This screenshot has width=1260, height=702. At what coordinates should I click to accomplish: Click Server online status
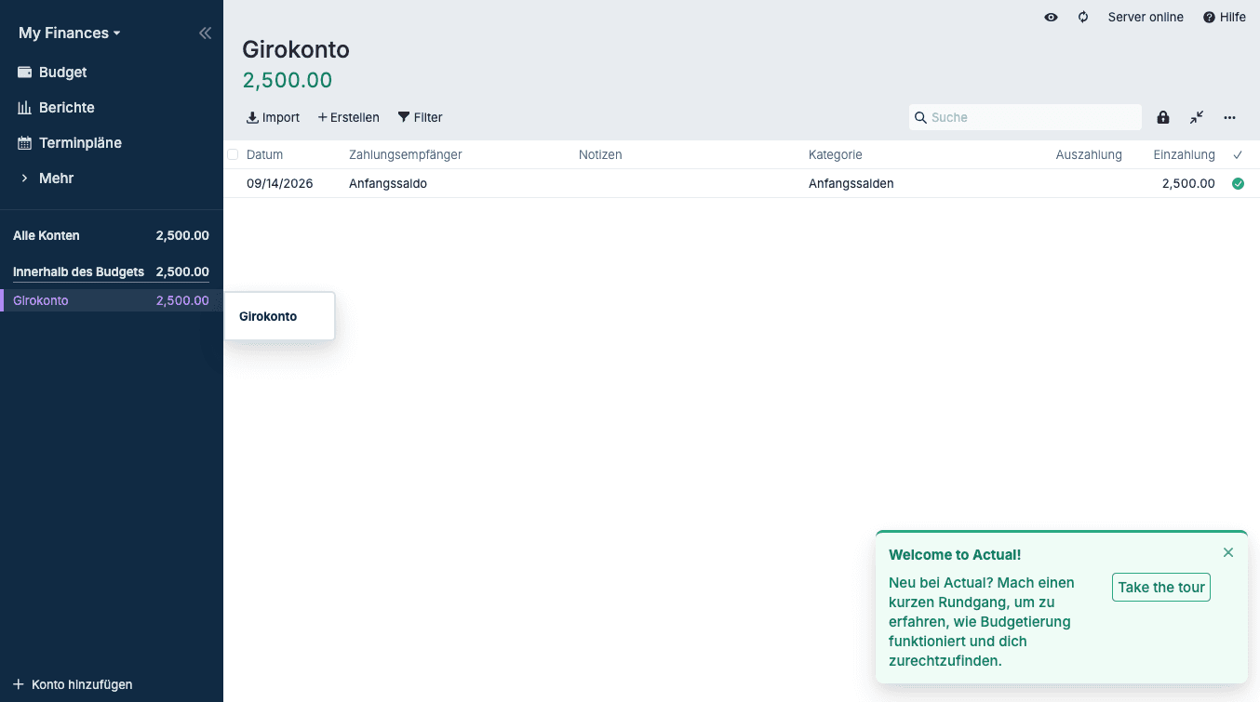1146,17
